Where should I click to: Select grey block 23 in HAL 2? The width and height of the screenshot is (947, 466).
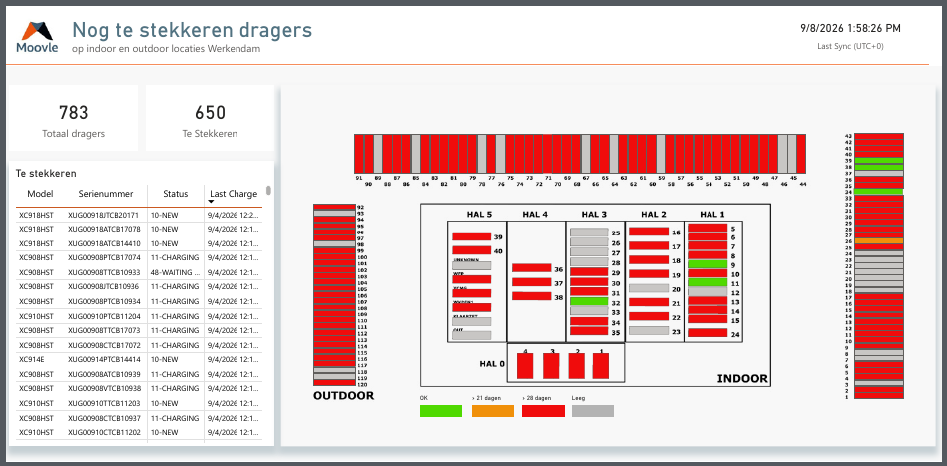point(649,330)
